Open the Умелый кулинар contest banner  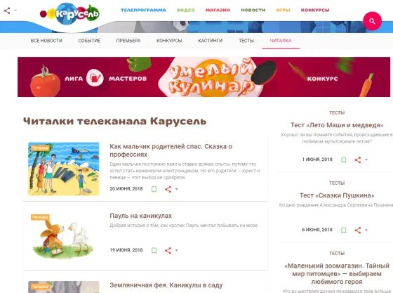coord(204,77)
